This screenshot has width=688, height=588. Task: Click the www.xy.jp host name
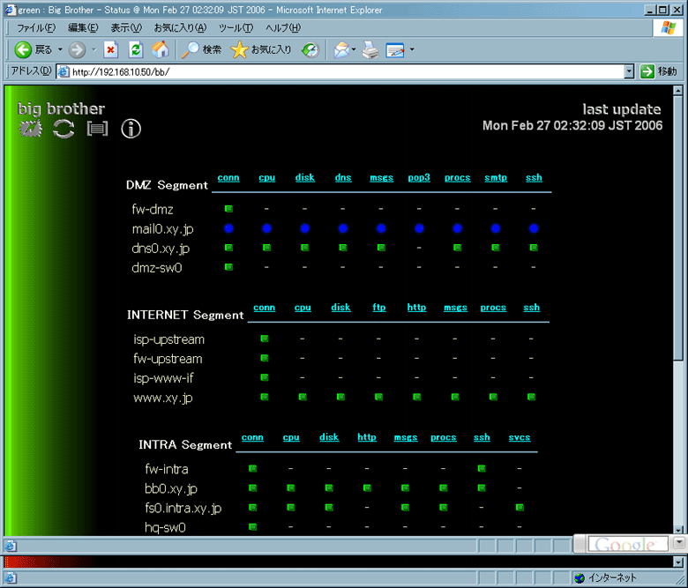coord(163,398)
